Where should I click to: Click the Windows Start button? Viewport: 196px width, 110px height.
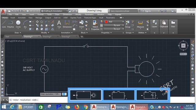pyautogui.click(x=4, y=107)
